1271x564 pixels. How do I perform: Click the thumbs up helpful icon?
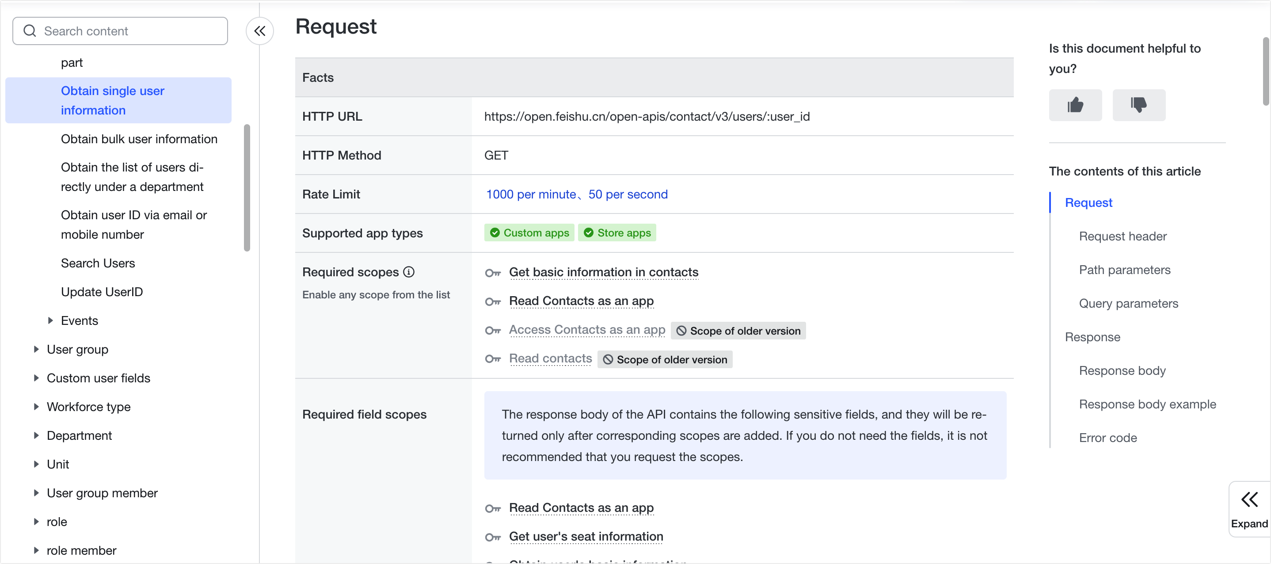pyautogui.click(x=1075, y=105)
